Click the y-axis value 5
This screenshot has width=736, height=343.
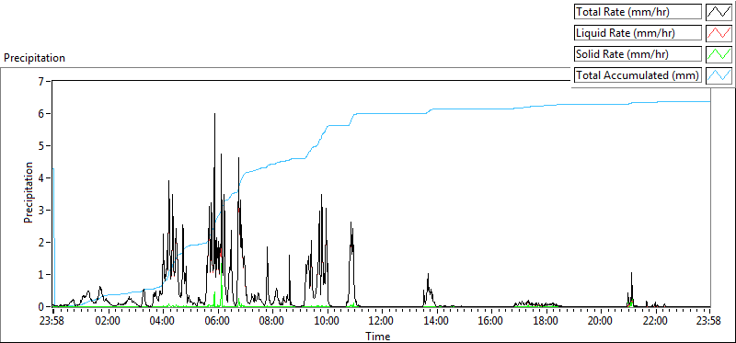tap(41, 146)
